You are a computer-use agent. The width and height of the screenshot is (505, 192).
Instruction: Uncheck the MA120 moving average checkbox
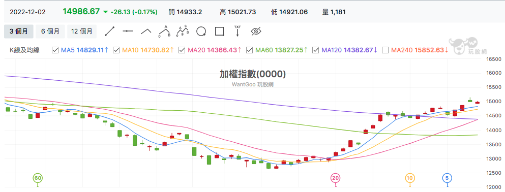(316, 50)
